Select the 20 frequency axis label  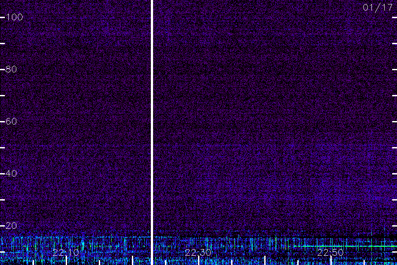tap(11, 225)
